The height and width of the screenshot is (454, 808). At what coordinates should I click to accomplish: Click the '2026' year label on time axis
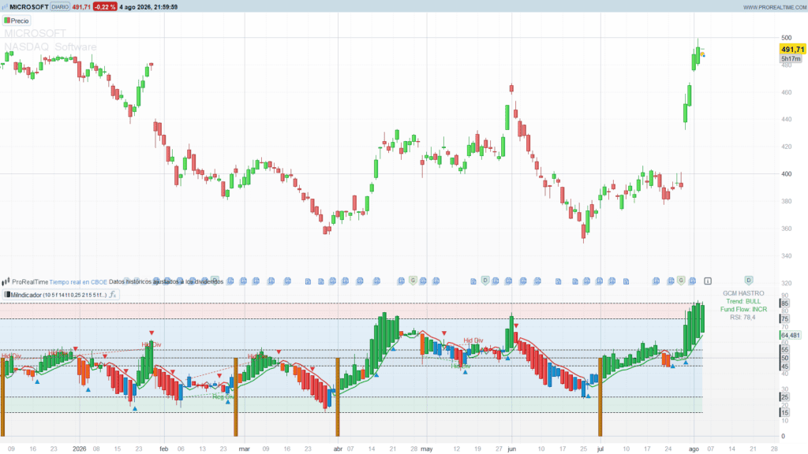tap(80, 448)
